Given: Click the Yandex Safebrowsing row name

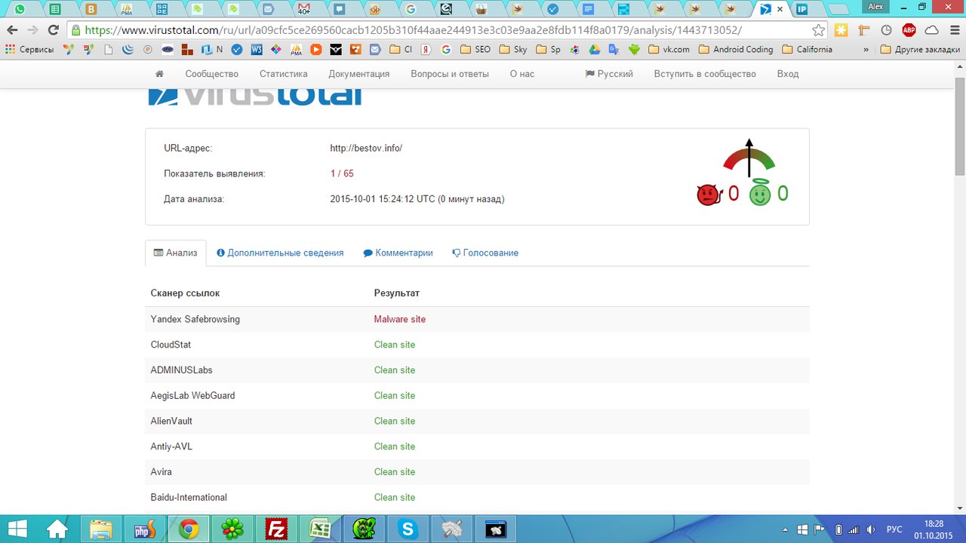Looking at the screenshot, I should (195, 319).
